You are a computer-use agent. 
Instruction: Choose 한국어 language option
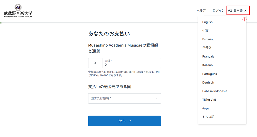207,48
